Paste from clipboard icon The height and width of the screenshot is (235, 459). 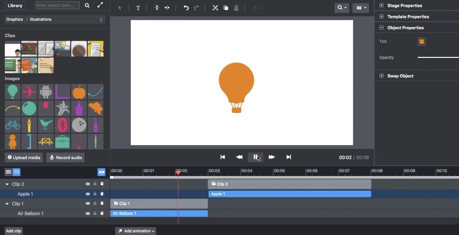click(236, 8)
